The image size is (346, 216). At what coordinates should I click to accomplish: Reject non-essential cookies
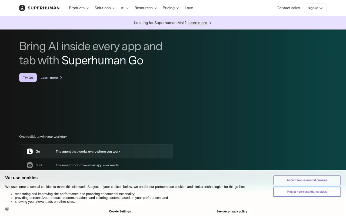click(307, 192)
